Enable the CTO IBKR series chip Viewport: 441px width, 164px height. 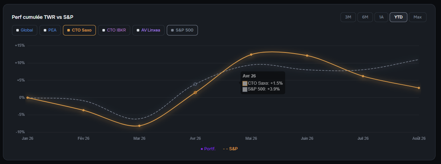[114, 30]
